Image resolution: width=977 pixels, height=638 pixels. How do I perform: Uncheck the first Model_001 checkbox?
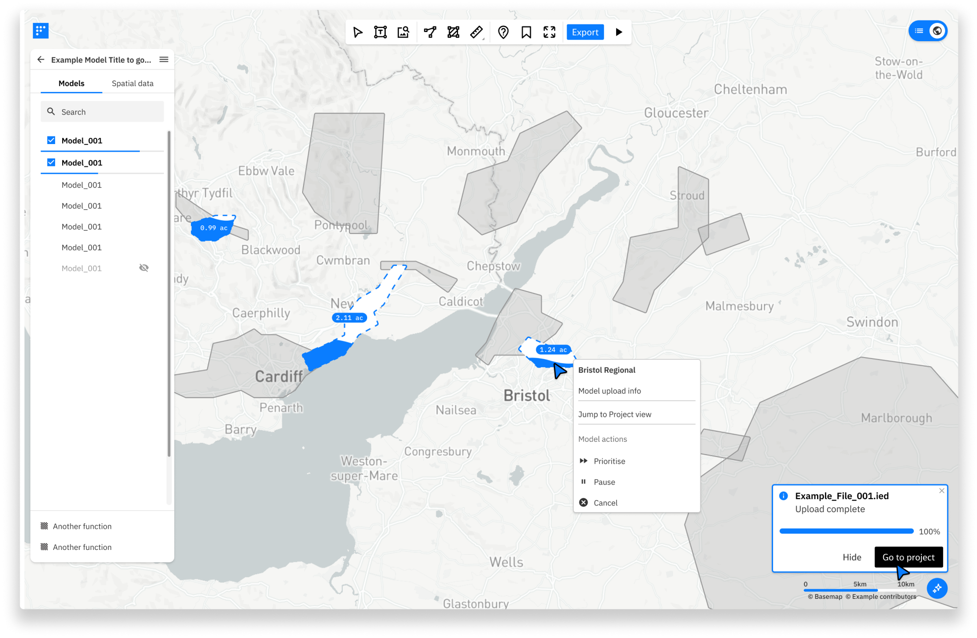pyautogui.click(x=51, y=140)
